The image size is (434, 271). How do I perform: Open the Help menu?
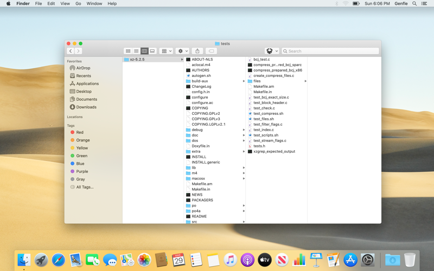(112, 4)
